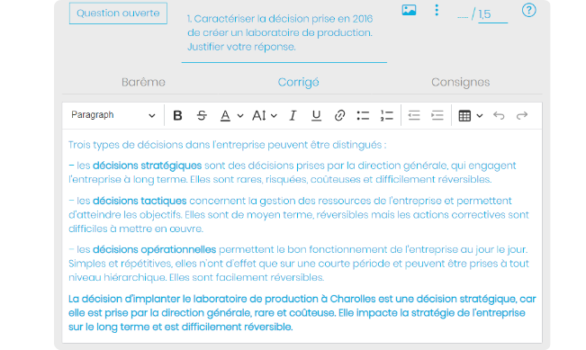The image size is (586, 350).
Task: Click text 'sur le long terme et est difficilement réversible.'
Action: (181, 327)
